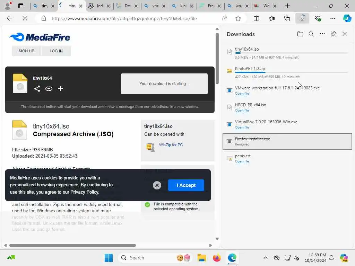Search downloads magnifier icon
Viewport: 355px width, 266px height.
tap(311, 34)
